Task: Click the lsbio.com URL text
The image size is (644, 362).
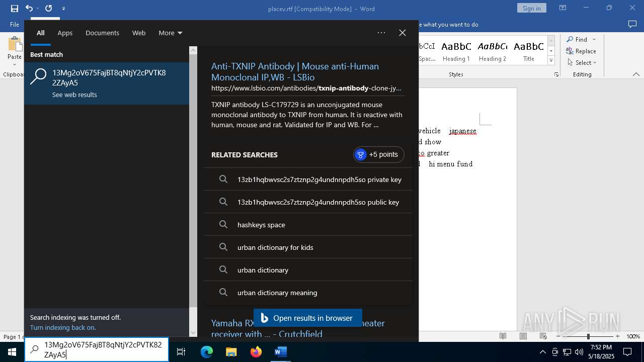Action: coord(306,88)
